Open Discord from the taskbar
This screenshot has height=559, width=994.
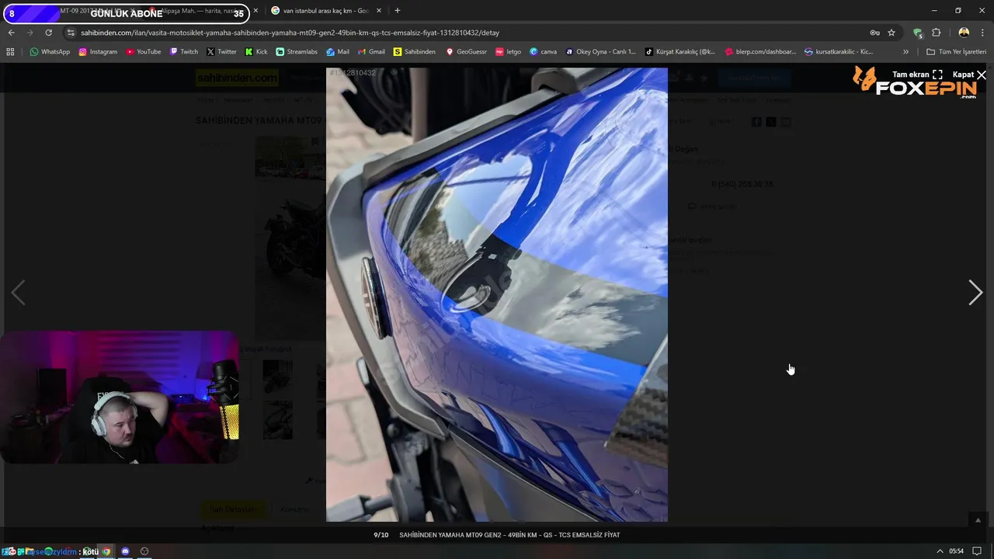[125, 551]
